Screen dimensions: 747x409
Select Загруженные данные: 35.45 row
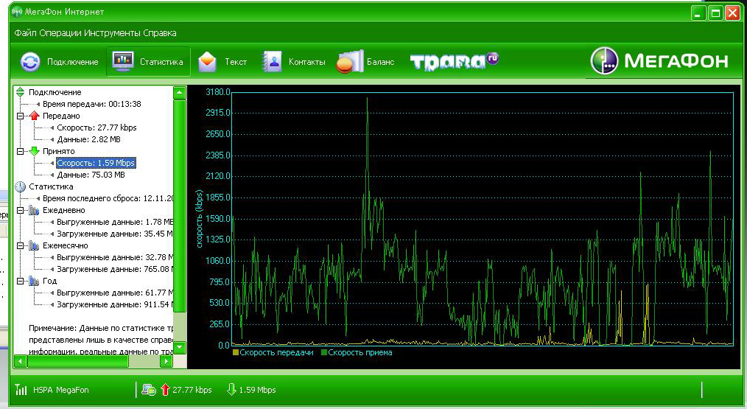click(115, 234)
